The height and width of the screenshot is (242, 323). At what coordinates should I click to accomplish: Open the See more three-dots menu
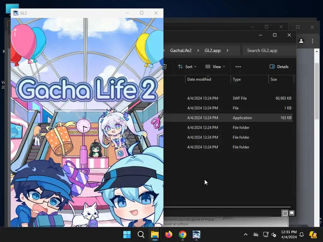(238, 67)
